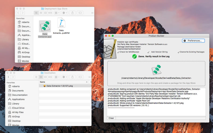Open iCloud Drive in Deployment App Store sidebar

click(x=24, y=44)
